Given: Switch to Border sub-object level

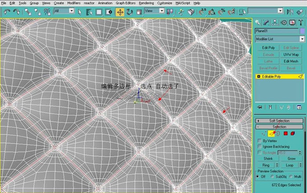Looking at the screenshot, I should 278,134.
